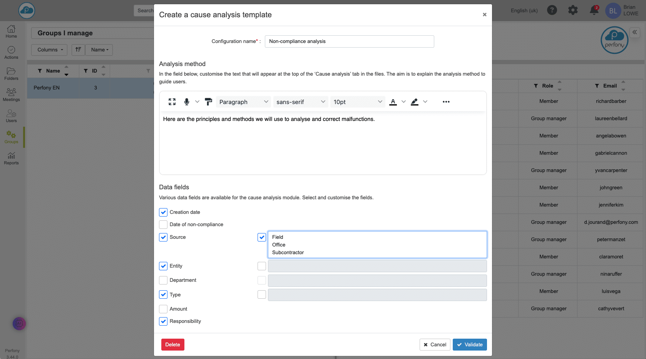Expand the sans-serif font dropdown

(301, 102)
